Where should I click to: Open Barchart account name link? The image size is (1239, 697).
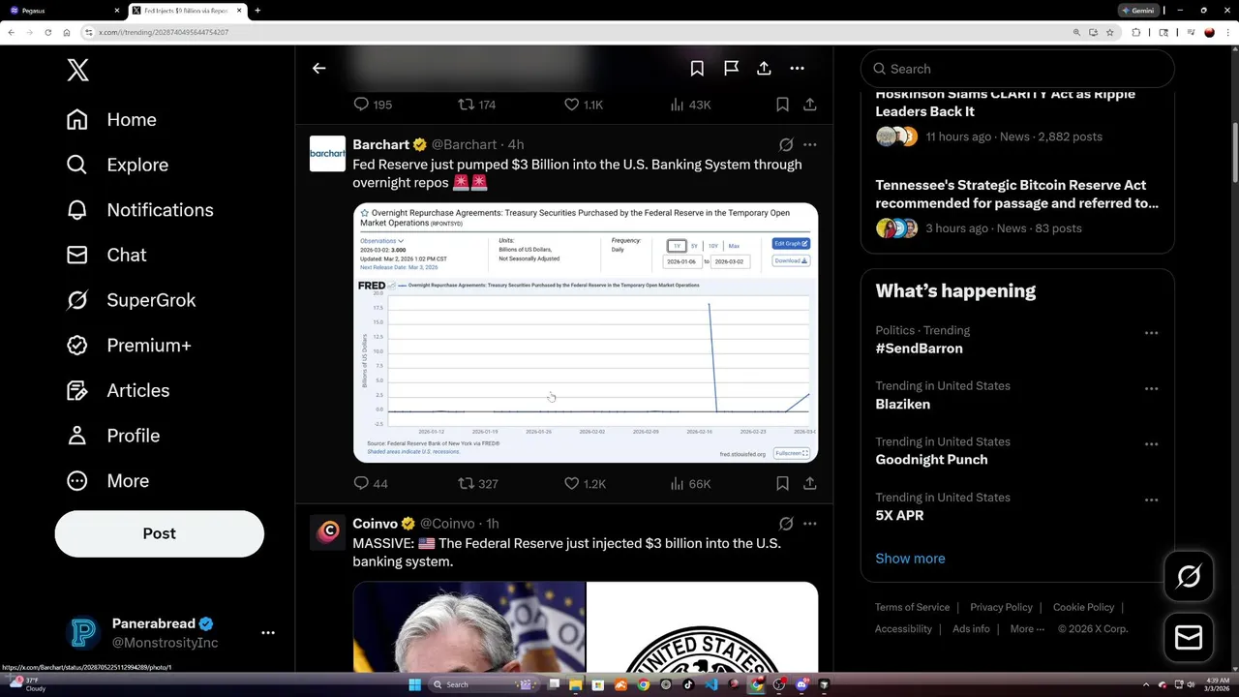pos(381,144)
